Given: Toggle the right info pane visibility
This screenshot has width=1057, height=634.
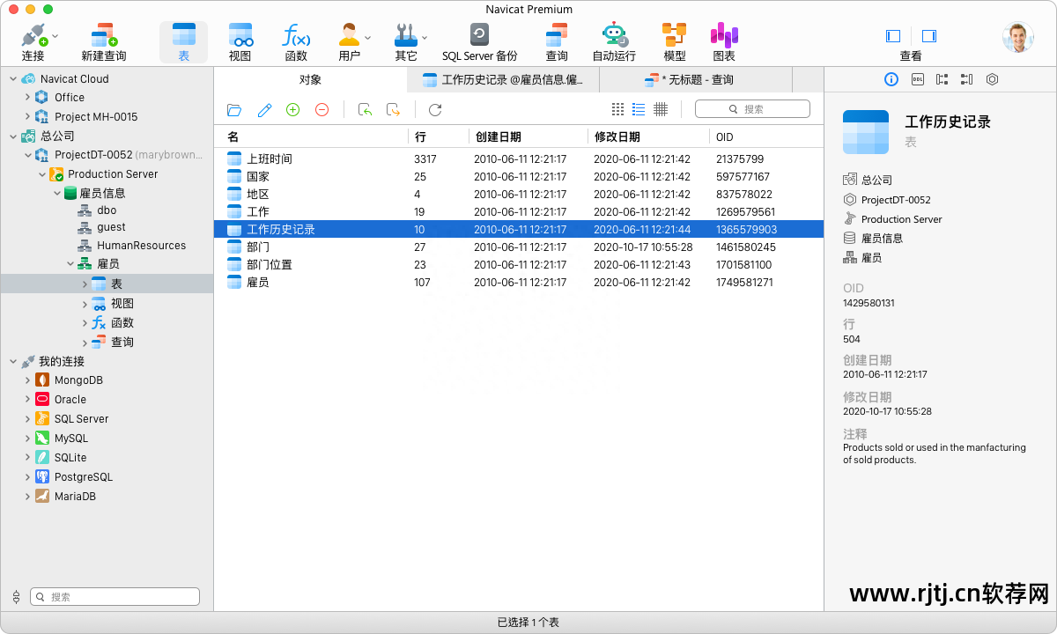Looking at the screenshot, I should click(x=929, y=36).
